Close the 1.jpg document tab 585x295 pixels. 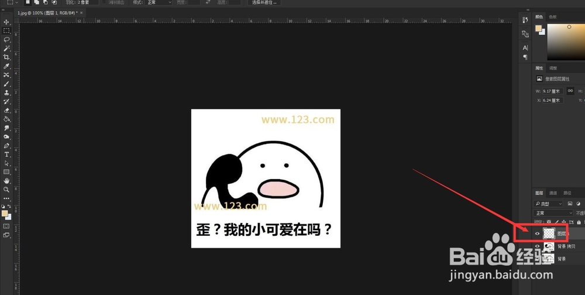[x=81, y=13]
